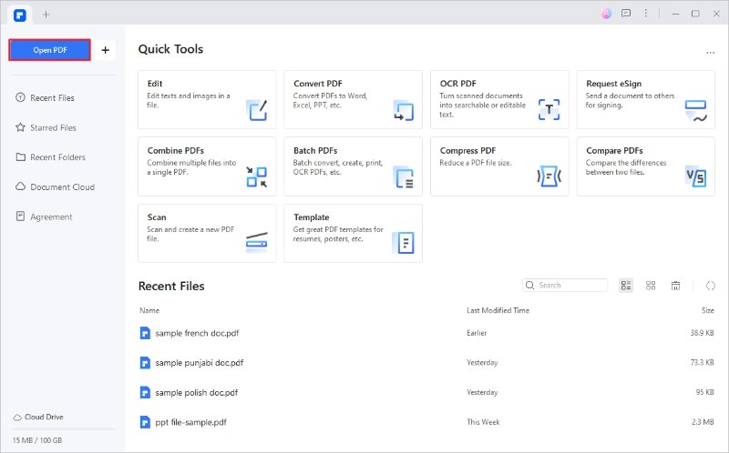Launch the Convert PDF tool
729x453 pixels.
coord(353,100)
